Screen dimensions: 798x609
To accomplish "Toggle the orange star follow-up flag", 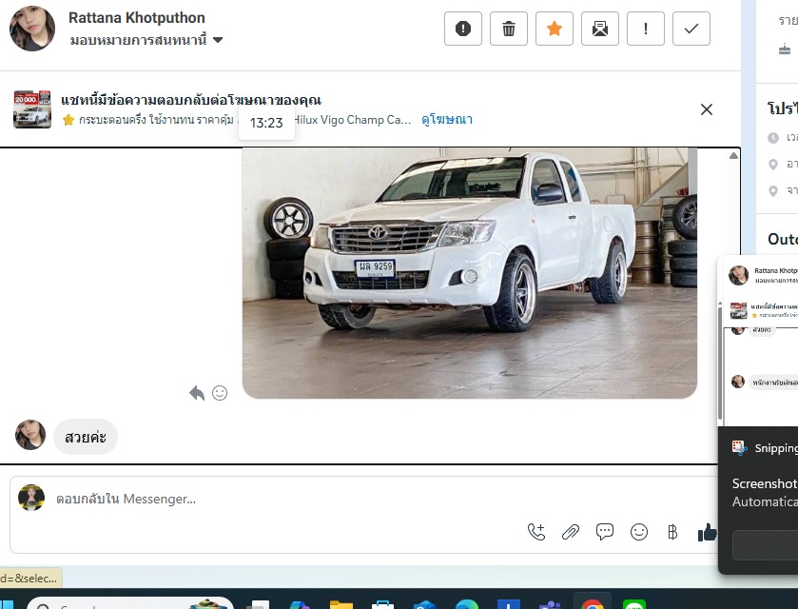I will click(555, 29).
